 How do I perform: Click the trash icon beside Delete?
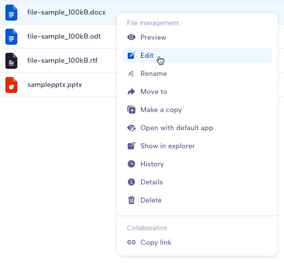tap(131, 200)
